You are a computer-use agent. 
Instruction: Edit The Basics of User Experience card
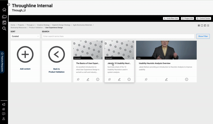pos(88,79)
